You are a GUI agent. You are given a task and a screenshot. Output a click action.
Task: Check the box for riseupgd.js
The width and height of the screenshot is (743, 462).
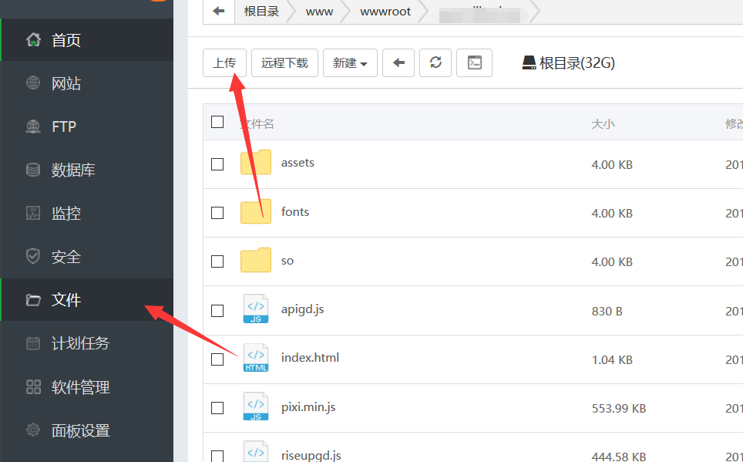pos(217,457)
